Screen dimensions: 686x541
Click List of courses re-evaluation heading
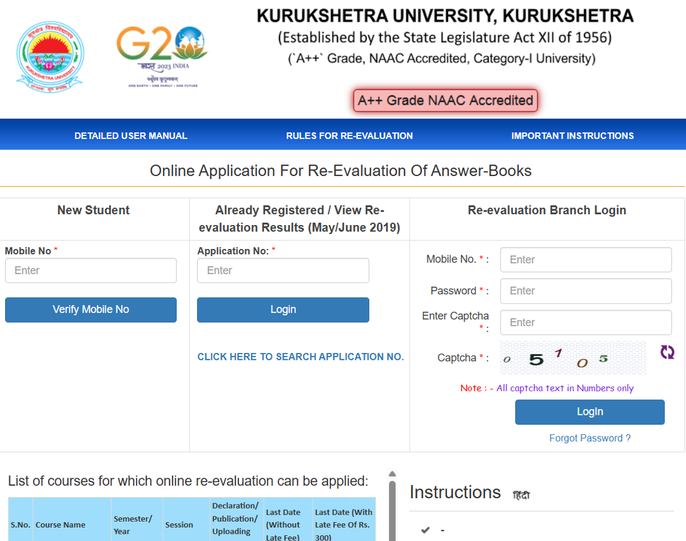[188, 481]
